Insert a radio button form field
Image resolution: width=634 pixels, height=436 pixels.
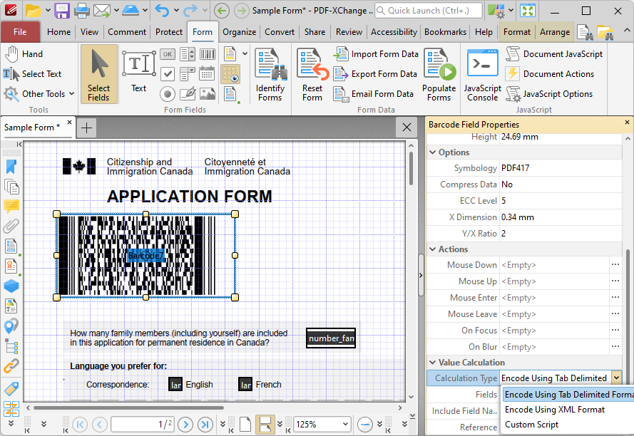(x=168, y=94)
